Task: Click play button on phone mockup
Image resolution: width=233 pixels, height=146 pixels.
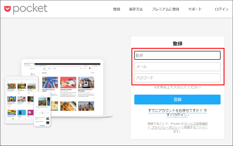Action: pos(42,112)
